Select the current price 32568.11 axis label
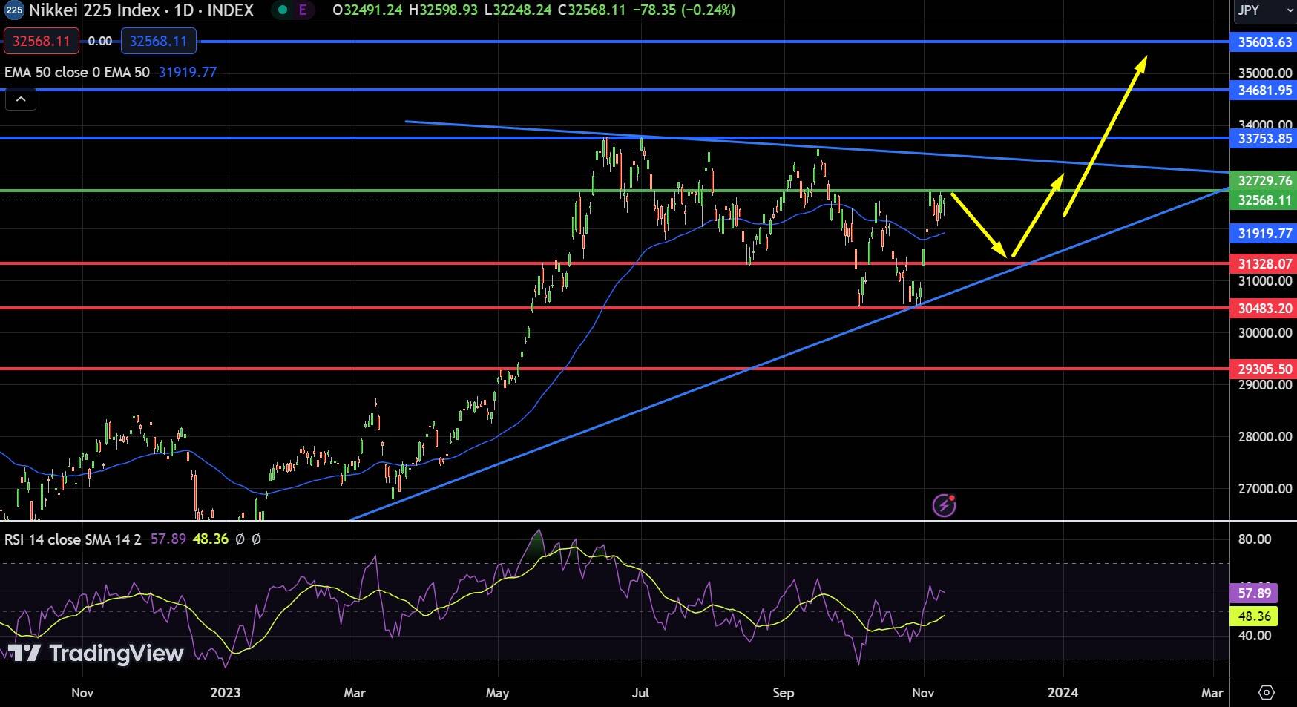The width and height of the screenshot is (1297, 707). [x=1264, y=200]
